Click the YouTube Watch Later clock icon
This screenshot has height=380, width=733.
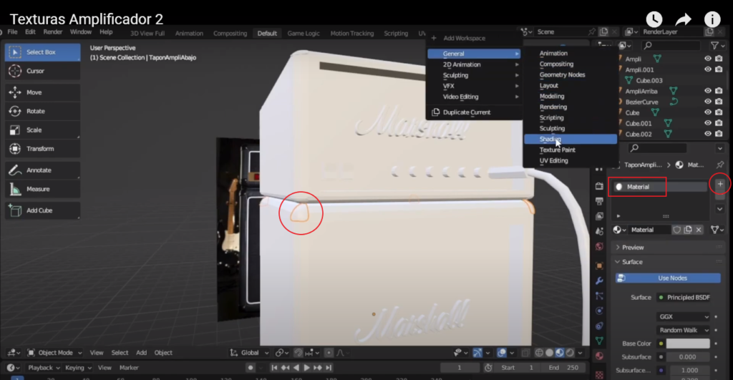[x=654, y=19]
